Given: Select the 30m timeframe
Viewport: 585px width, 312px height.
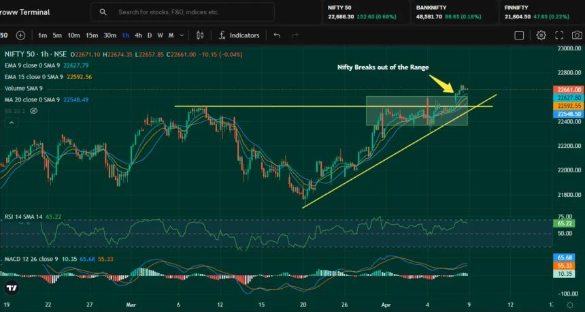Looking at the screenshot, I should click(x=109, y=35).
